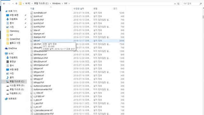Open address bar history dropdown
Screen dimensions: 204x115
click(x=175, y=4)
